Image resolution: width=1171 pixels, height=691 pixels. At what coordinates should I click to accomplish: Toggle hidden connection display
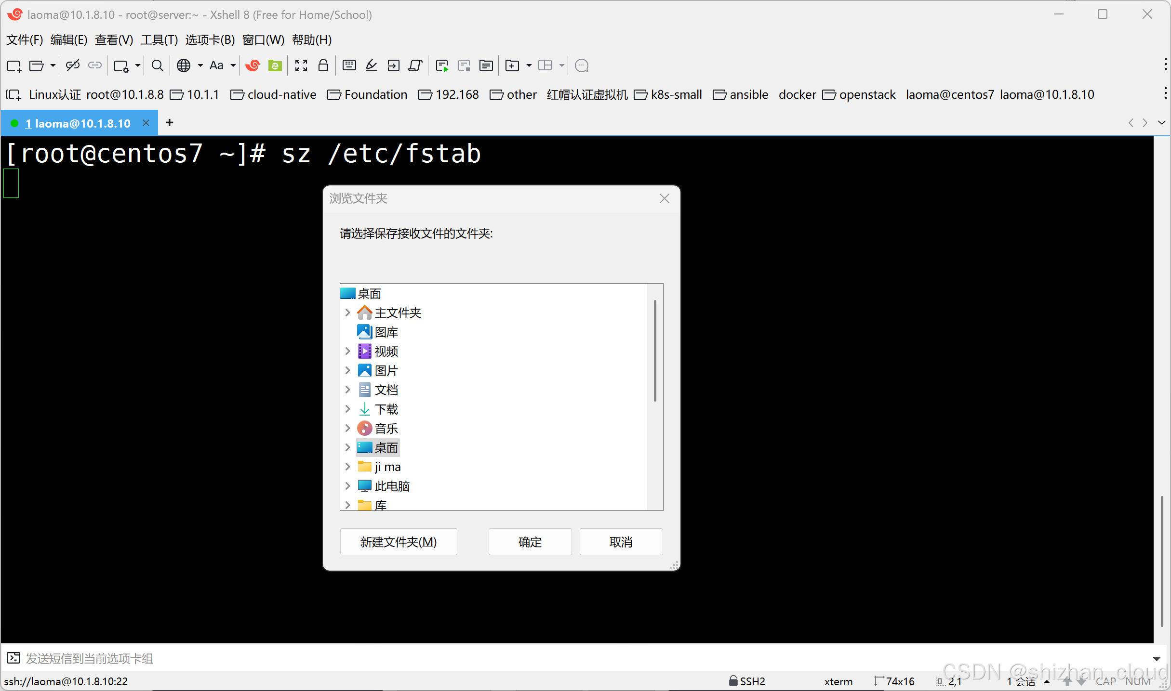point(72,65)
